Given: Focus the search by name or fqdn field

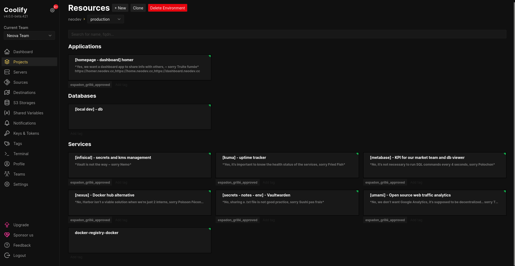Looking at the screenshot, I should point(287,34).
